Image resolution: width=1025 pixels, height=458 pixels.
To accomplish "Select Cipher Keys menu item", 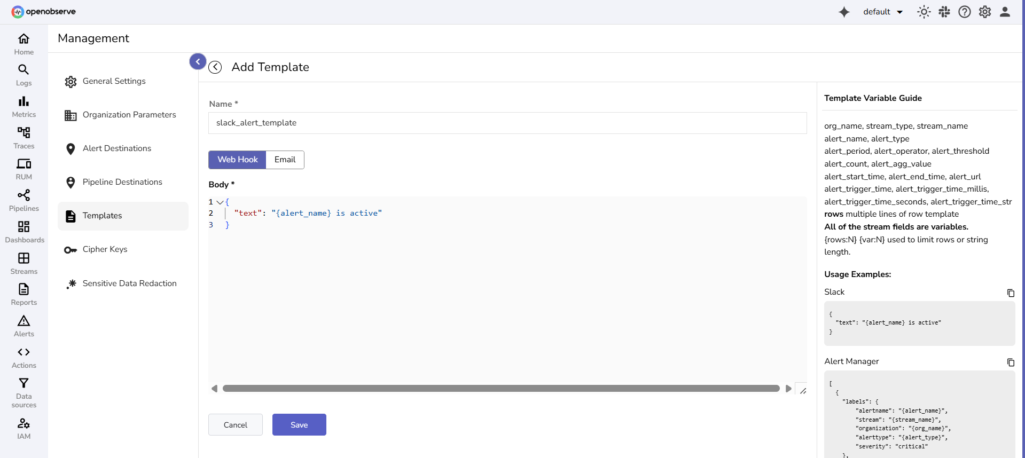I will click(x=105, y=249).
